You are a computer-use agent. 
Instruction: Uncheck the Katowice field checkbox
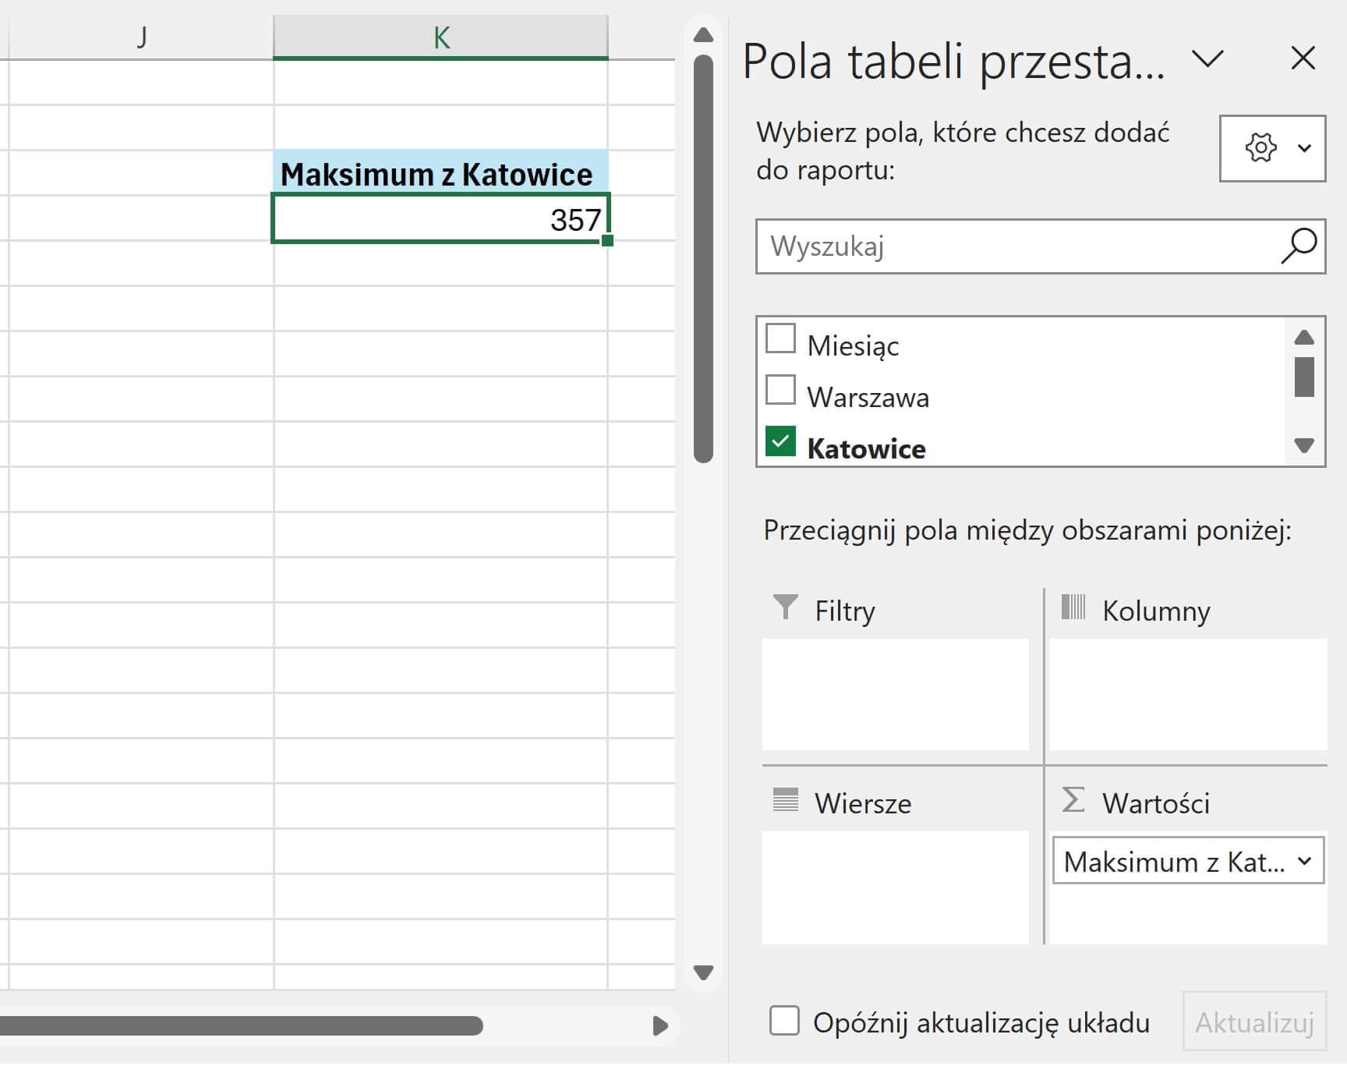click(x=780, y=441)
